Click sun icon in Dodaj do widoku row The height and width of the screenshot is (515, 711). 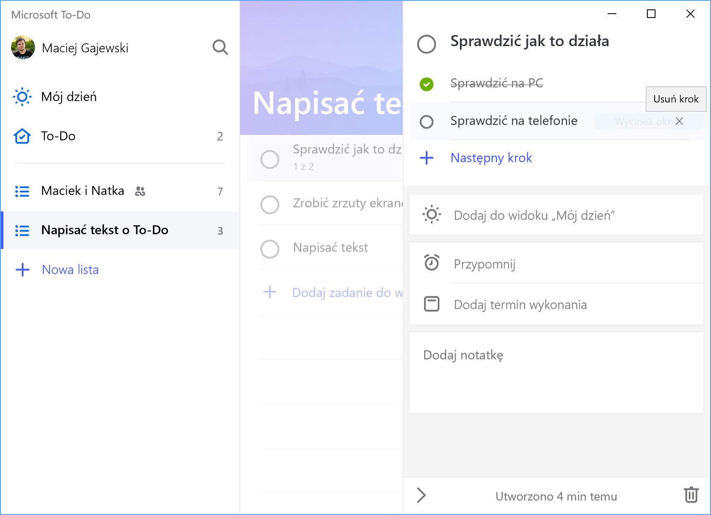[432, 214]
